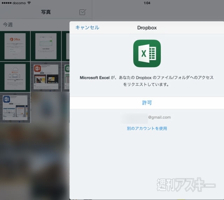Choose 別のアカウントを使用 link
Viewport: 224px width, 200px height.
tap(147, 129)
